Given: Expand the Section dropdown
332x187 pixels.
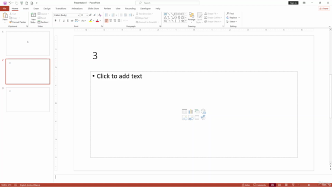Looking at the screenshot, I should pos(44,22).
